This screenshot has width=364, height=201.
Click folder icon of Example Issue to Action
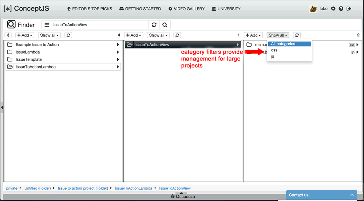tap(10, 44)
